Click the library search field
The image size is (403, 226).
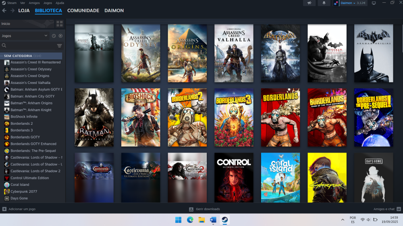(x=28, y=46)
